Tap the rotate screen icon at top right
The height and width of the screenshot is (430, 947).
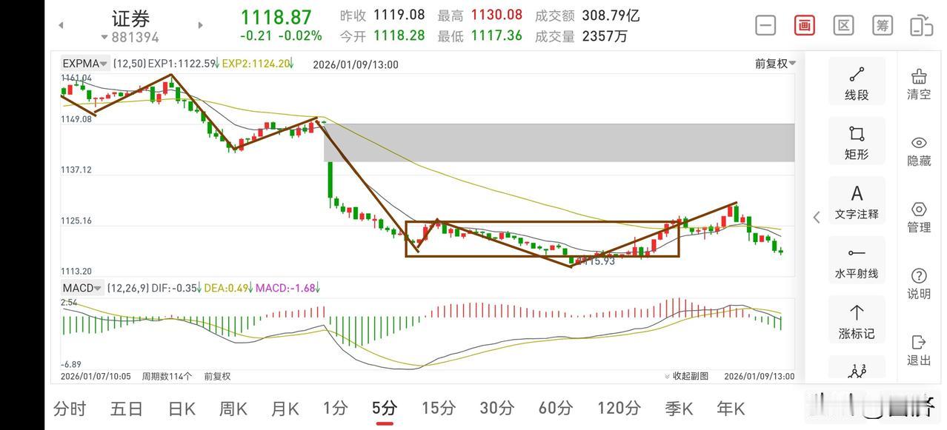(x=921, y=25)
